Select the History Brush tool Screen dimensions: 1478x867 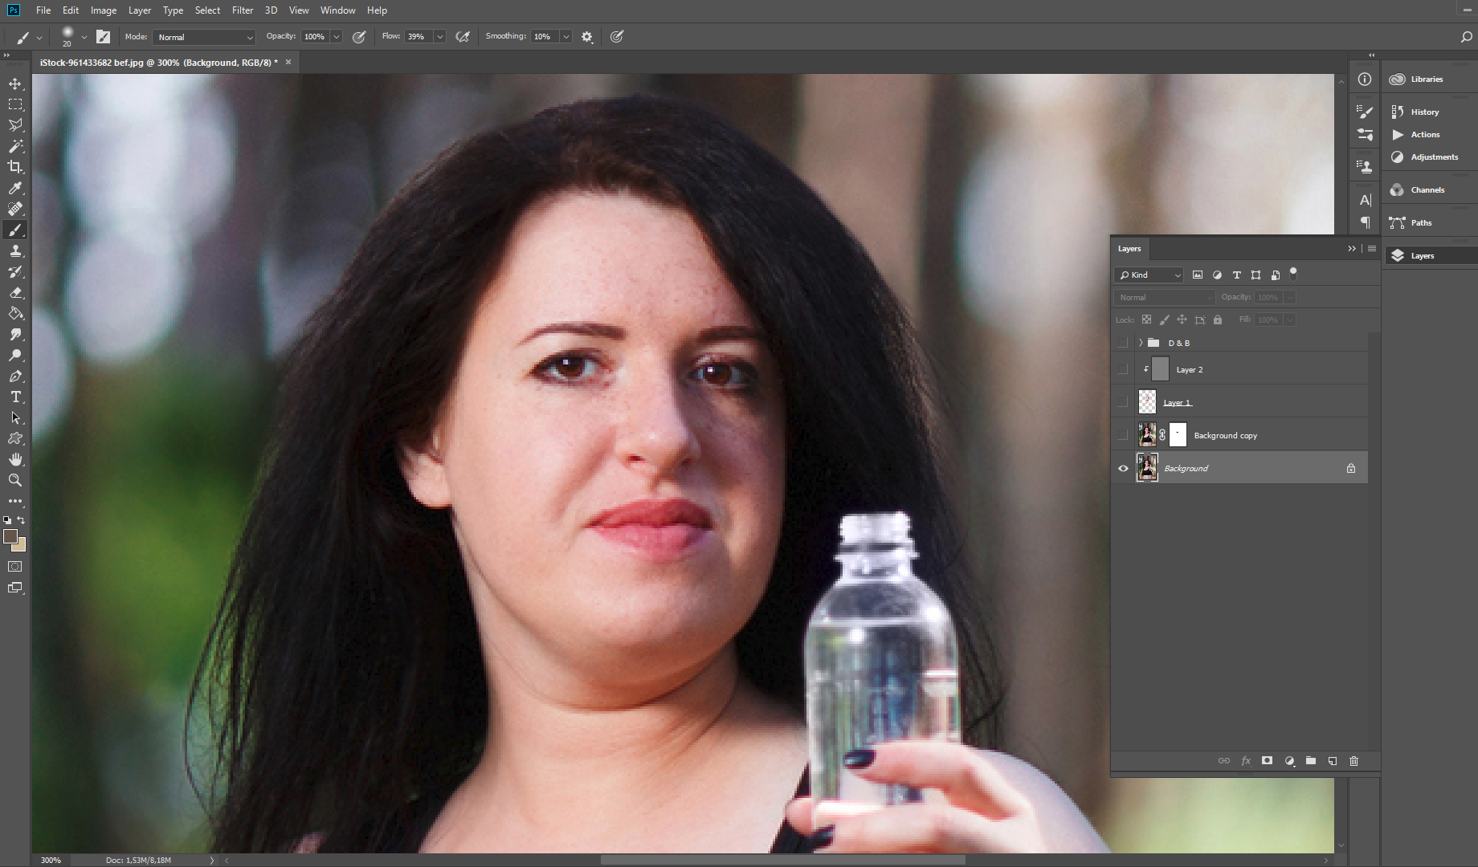[x=15, y=271]
